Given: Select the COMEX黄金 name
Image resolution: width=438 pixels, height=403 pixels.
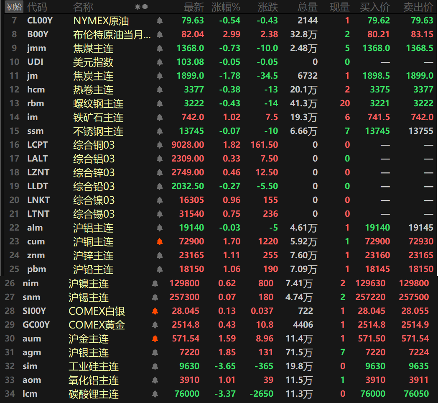Looking at the screenshot, I should (x=97, y=325).
